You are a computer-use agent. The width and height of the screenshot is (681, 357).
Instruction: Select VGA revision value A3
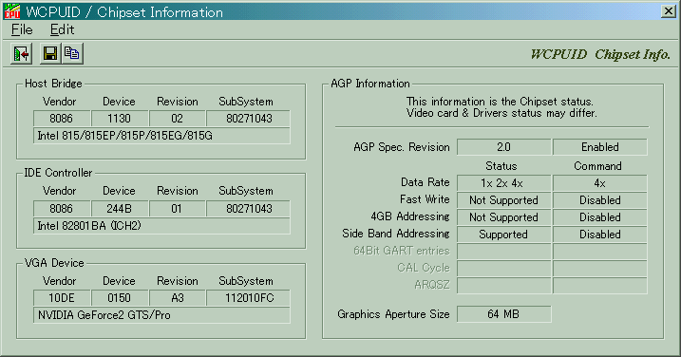point(178,298)
